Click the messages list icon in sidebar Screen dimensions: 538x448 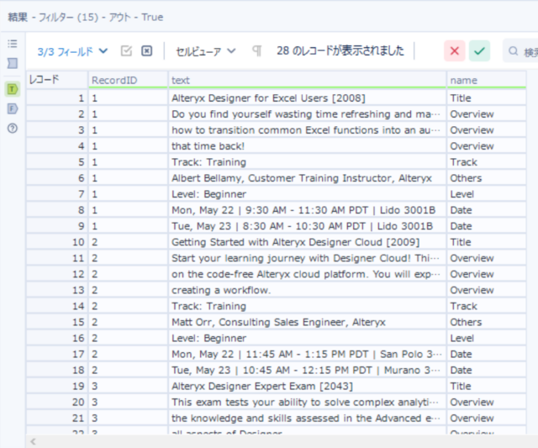tap(12, 44)
